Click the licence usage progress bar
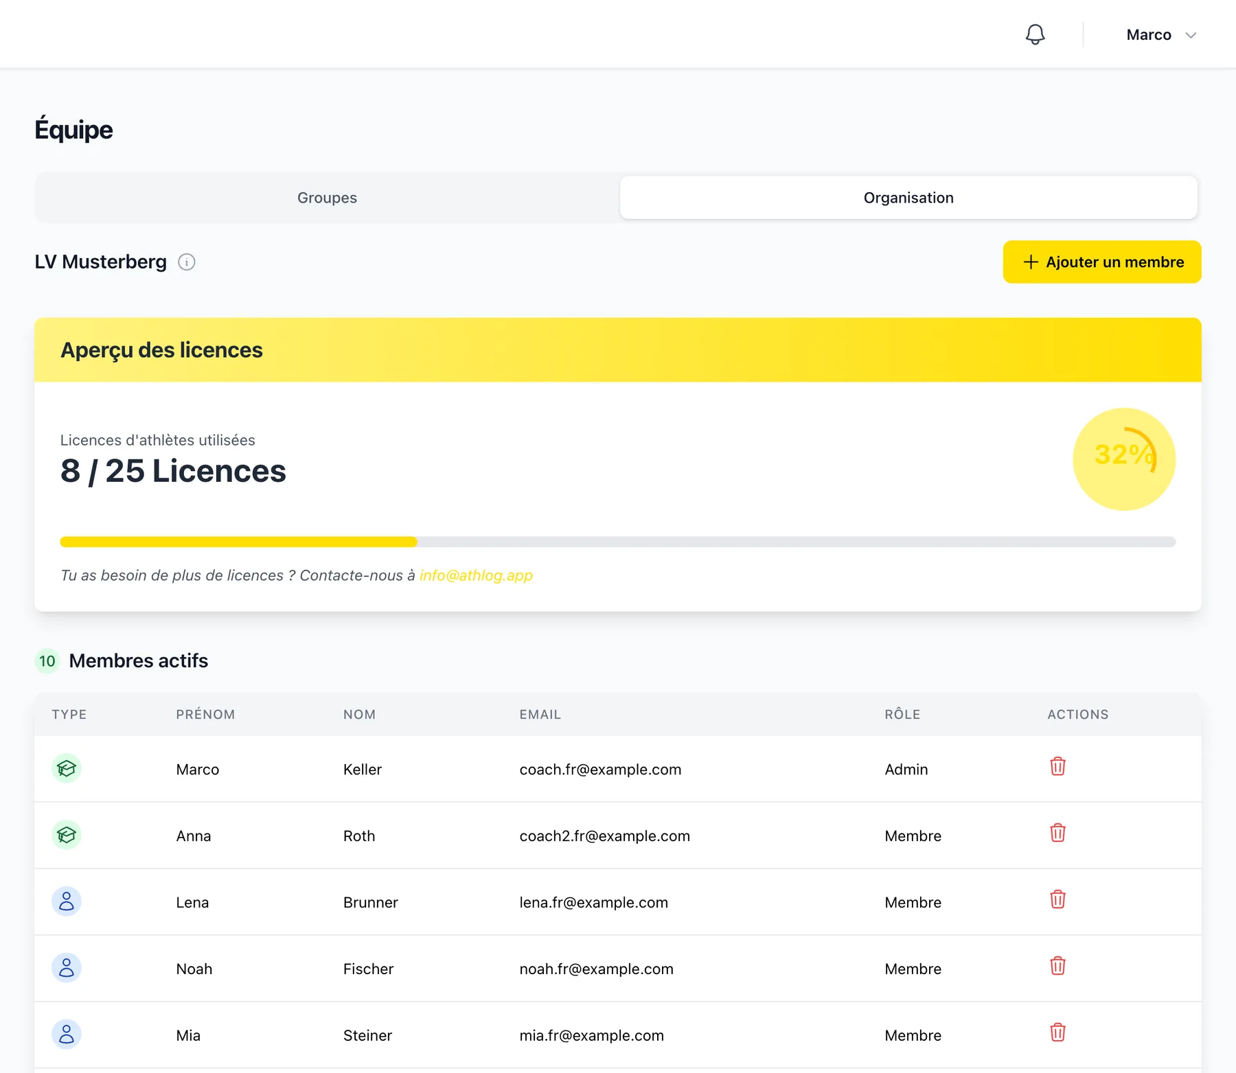The image size is (1236, 1073). pos(618,542)
